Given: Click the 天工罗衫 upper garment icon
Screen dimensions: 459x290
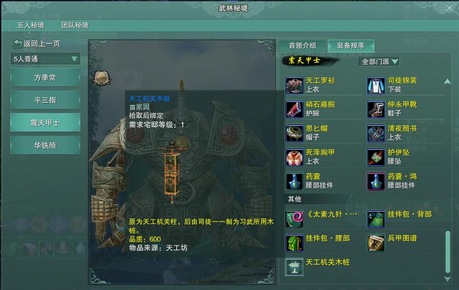Looking at the screenshot, I should (294, 86).
